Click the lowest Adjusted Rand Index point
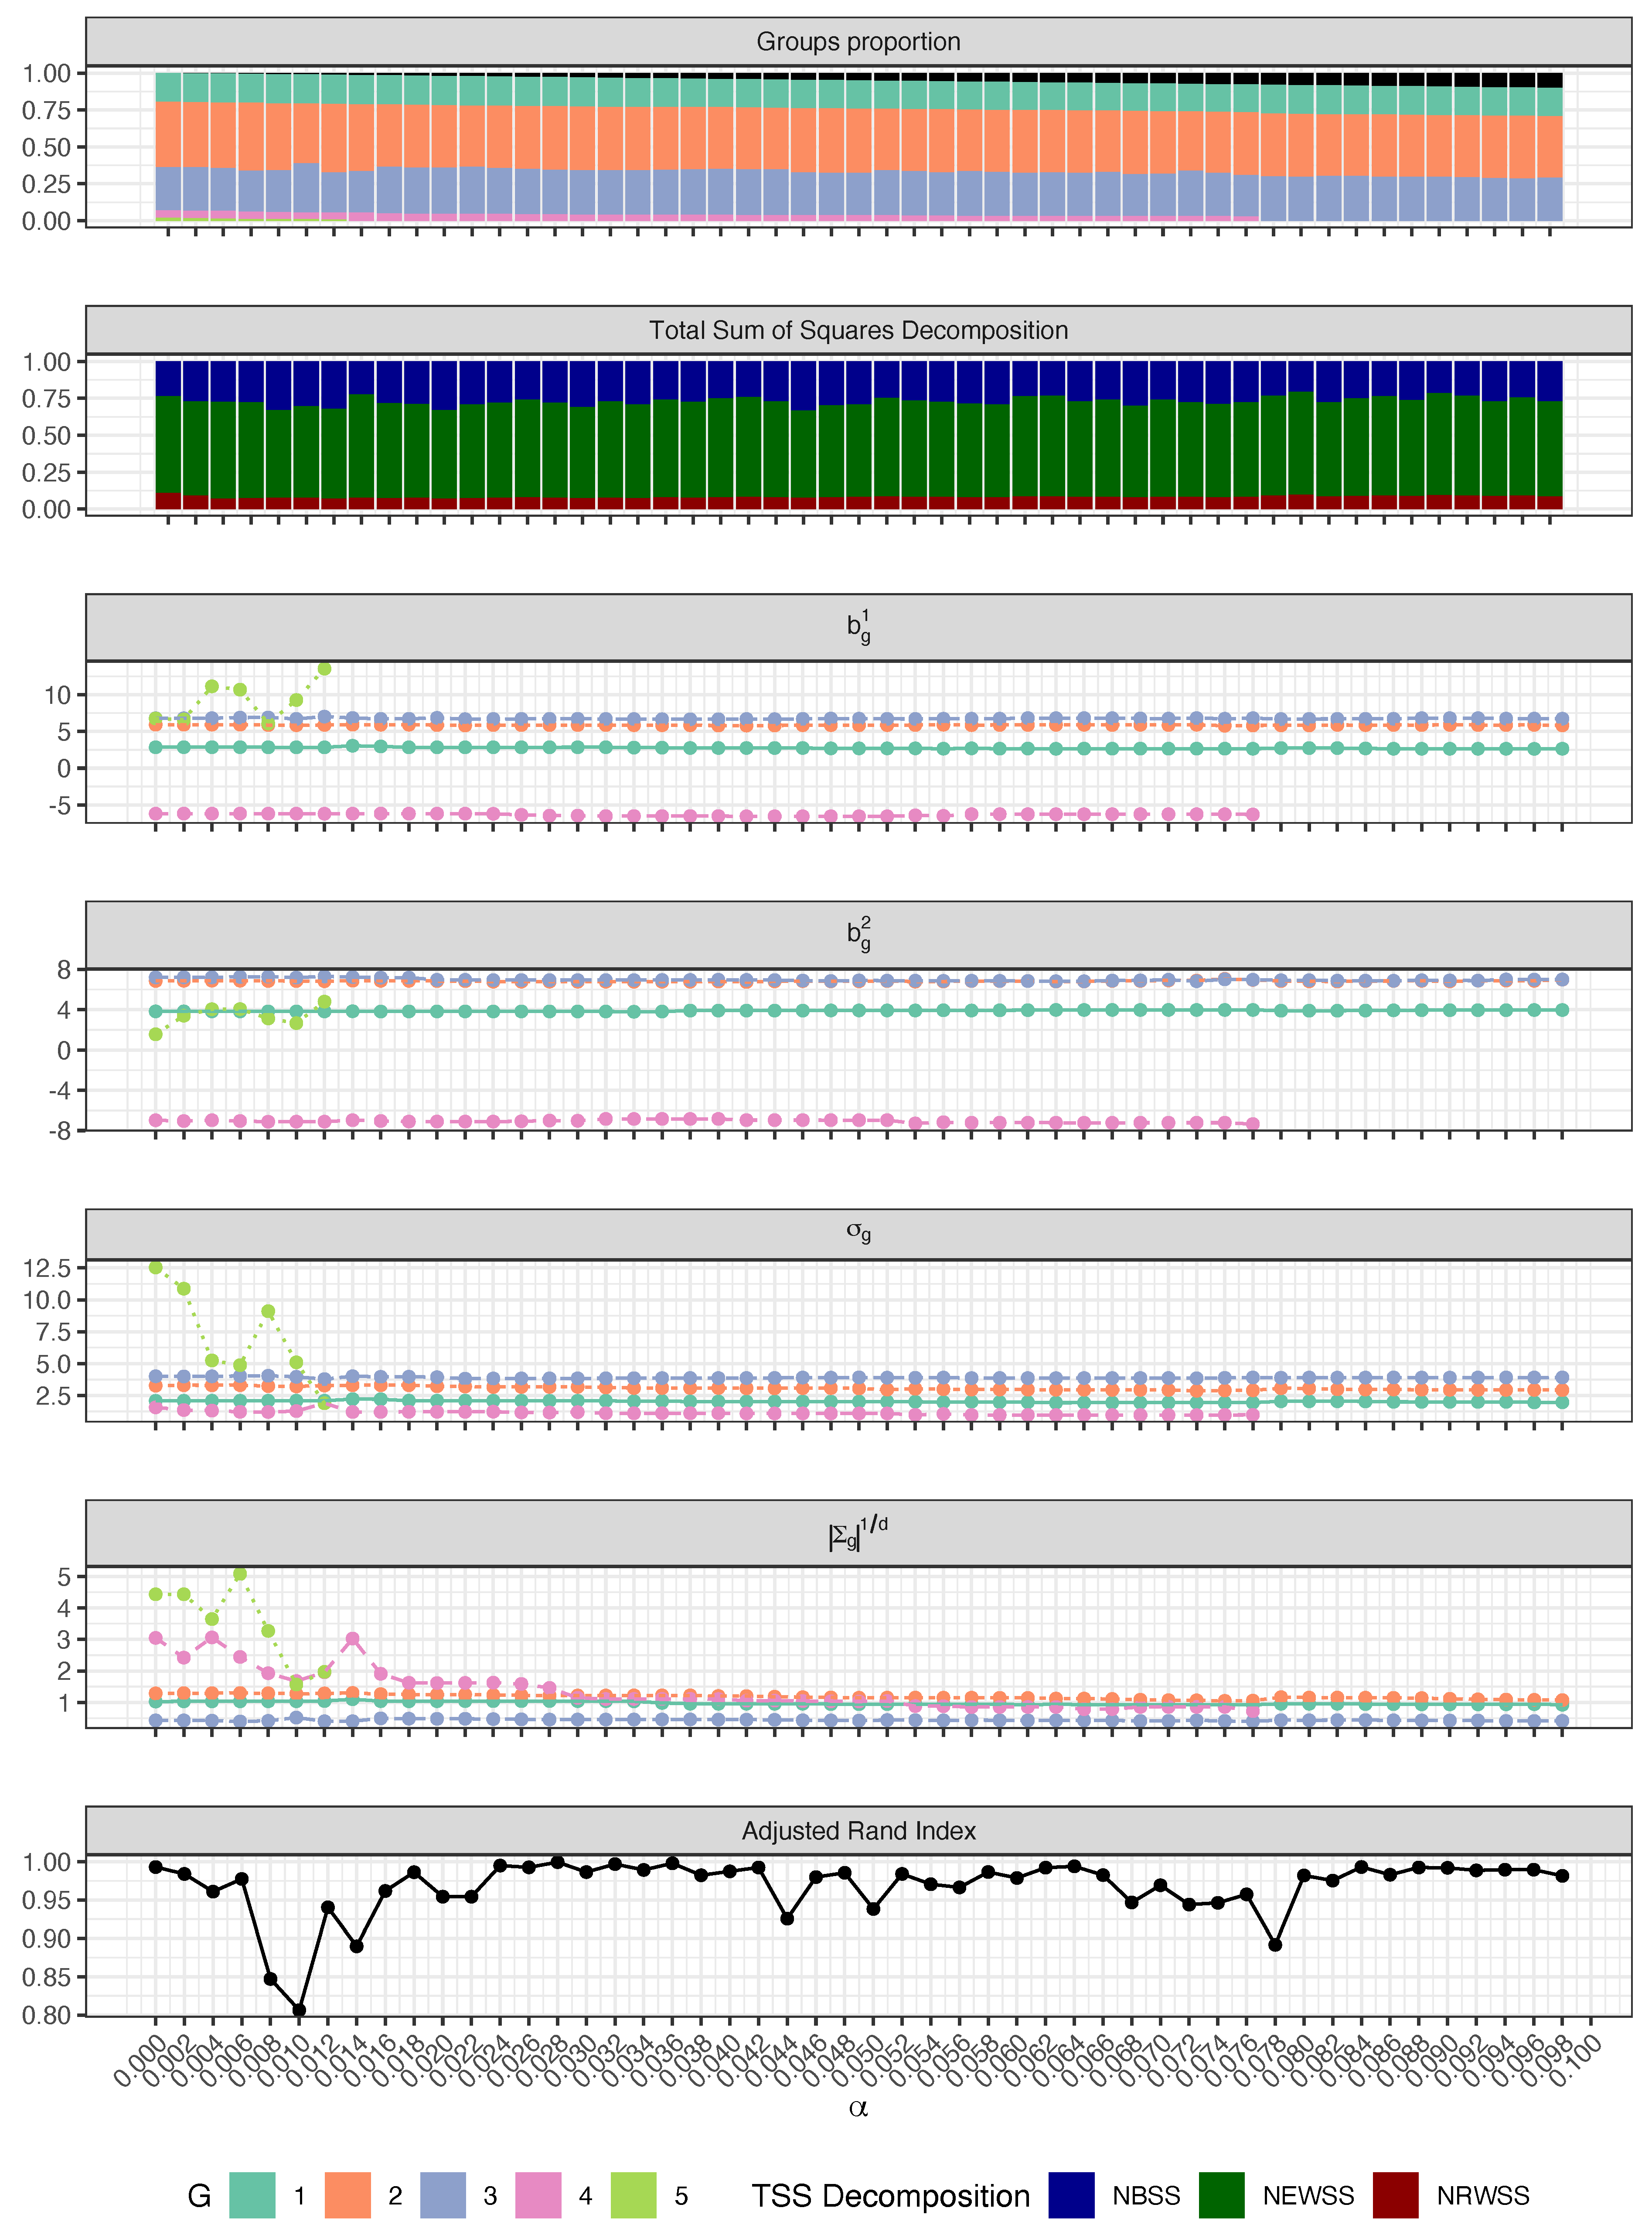Image resolution: width=1652 pixels, height=2235 pixels. [299, 2011]
